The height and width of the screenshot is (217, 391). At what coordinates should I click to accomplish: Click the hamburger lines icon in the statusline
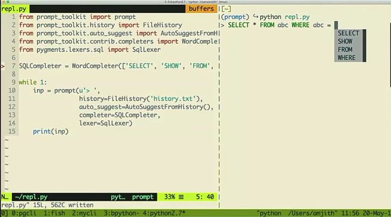pyautogui.click(x=181, y=197)
